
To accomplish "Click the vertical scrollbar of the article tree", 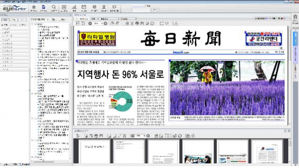I will [x=71, y=92].
